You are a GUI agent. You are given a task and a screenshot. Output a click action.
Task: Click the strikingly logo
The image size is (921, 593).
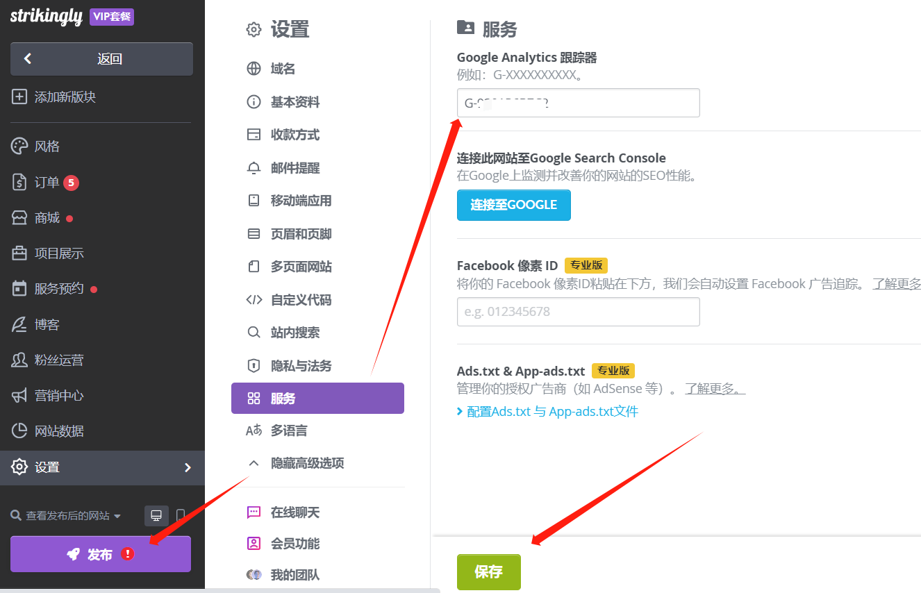point(47,17)
